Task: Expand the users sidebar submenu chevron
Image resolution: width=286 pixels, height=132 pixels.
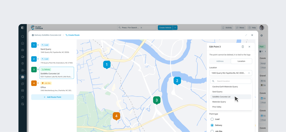Action: click(25, 70)
